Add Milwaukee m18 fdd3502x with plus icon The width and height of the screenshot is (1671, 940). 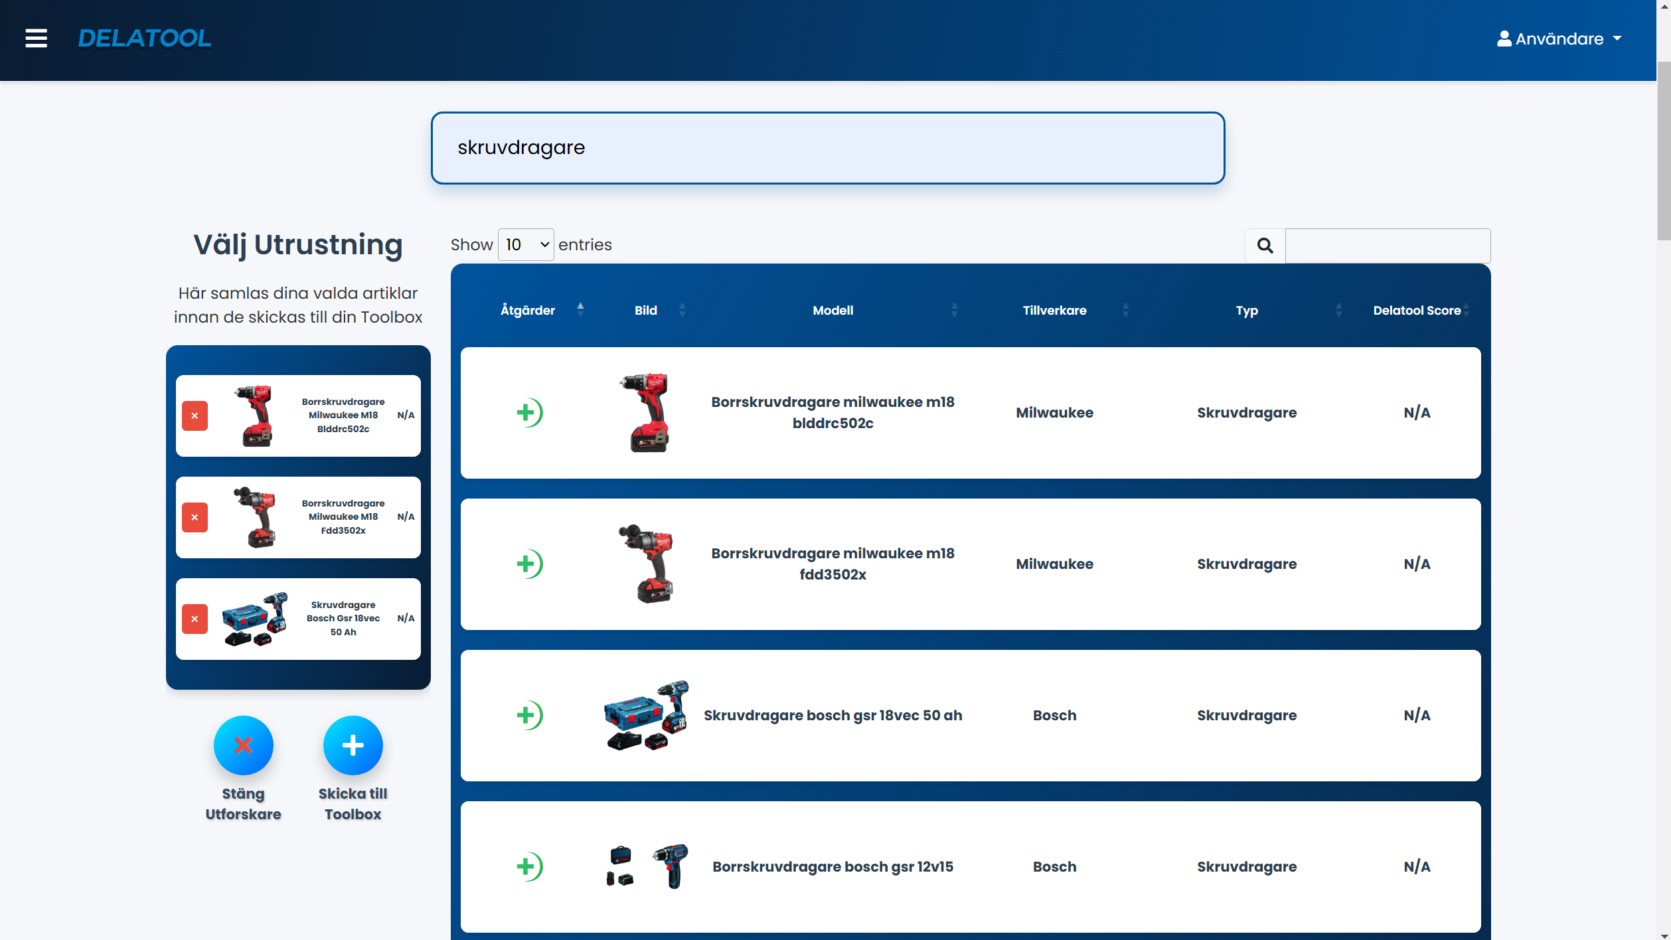tap(530, 564)
